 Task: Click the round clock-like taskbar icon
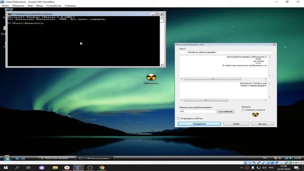90,168
